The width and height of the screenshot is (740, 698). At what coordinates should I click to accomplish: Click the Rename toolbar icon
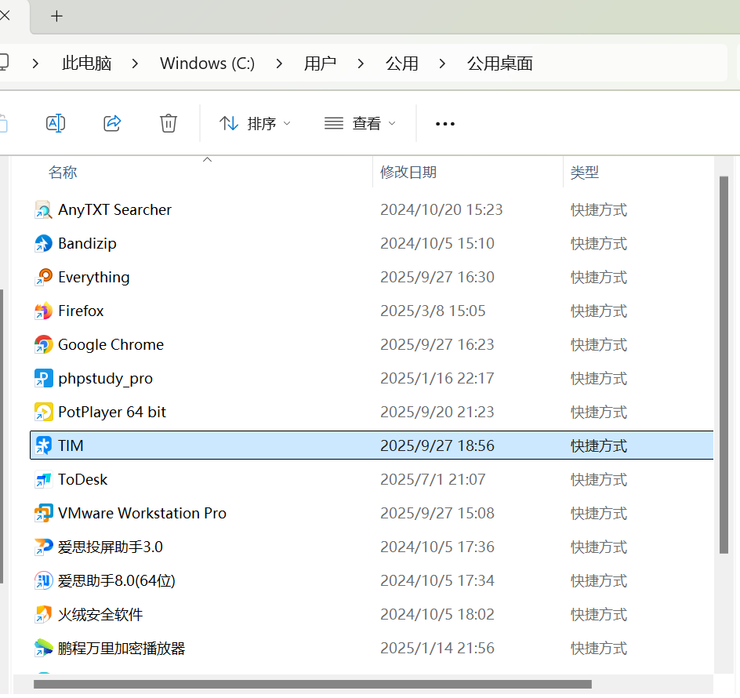click(56, 123)
